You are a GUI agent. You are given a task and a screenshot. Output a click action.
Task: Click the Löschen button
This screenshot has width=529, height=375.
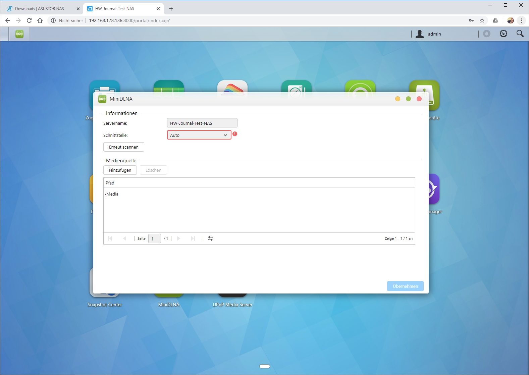153,170
